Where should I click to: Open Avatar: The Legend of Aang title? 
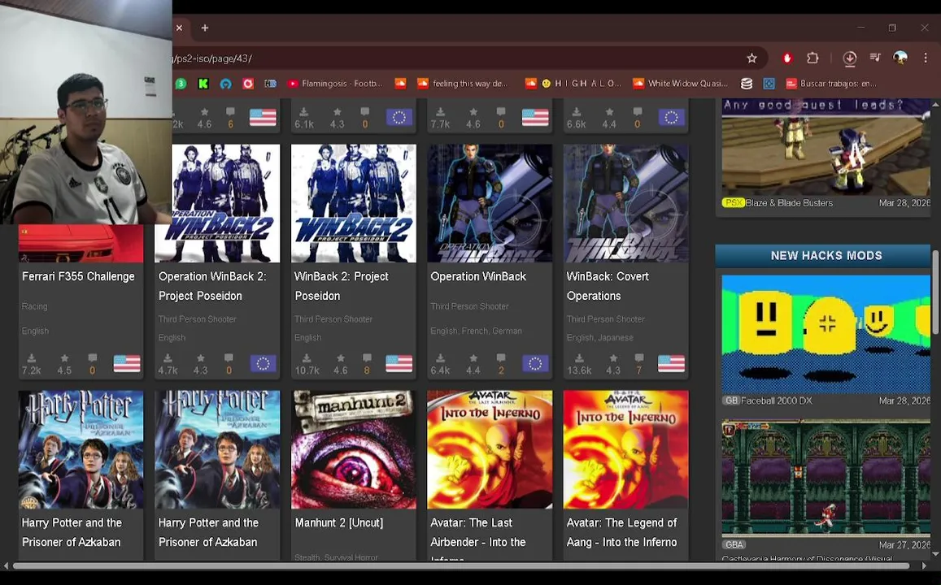621,532
